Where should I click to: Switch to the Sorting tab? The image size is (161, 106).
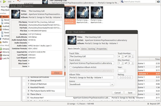point(92,49)
